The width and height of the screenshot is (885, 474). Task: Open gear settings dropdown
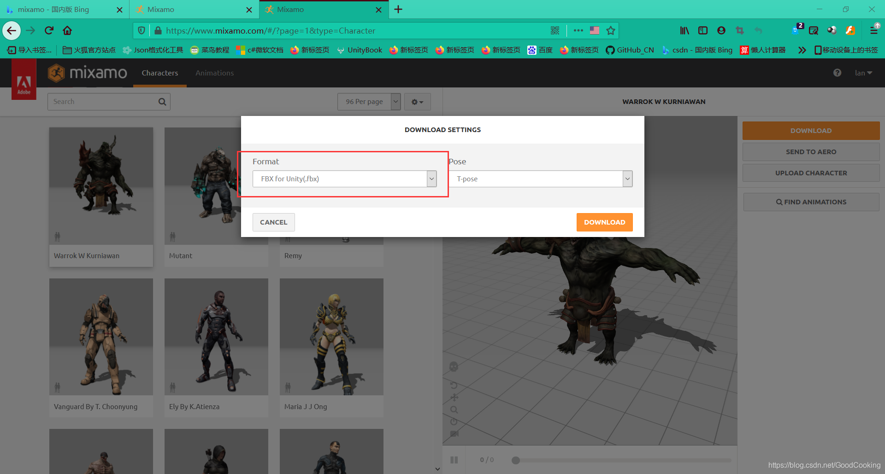[417, 102]
